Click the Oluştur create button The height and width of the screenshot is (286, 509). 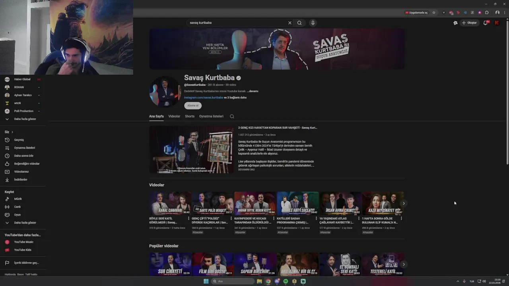469,23
